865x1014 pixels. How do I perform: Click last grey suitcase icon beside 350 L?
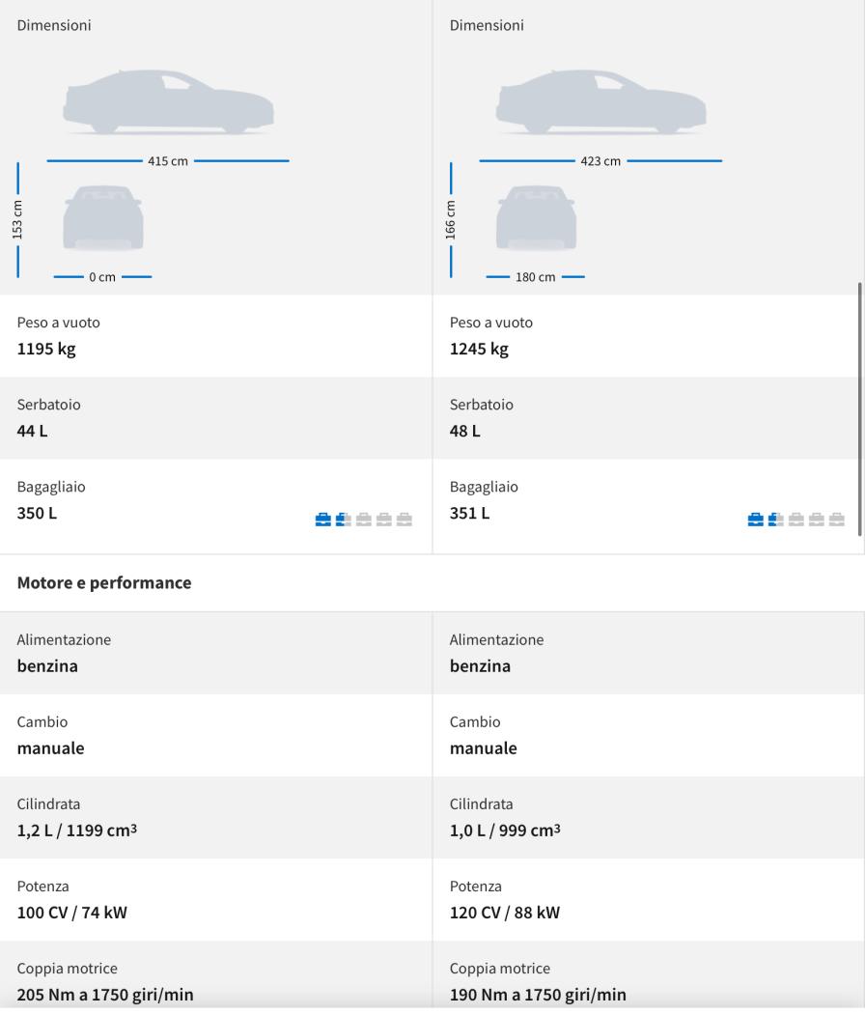(x=405, y=520)
